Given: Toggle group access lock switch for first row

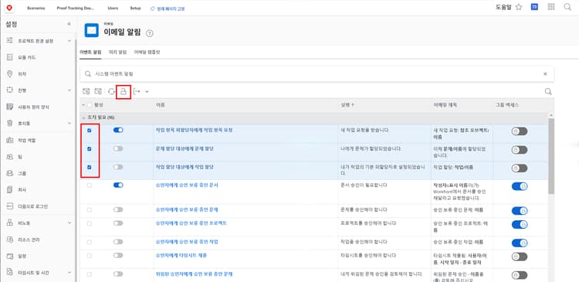Looking at the screenshot, I should [x=520, y=131].
